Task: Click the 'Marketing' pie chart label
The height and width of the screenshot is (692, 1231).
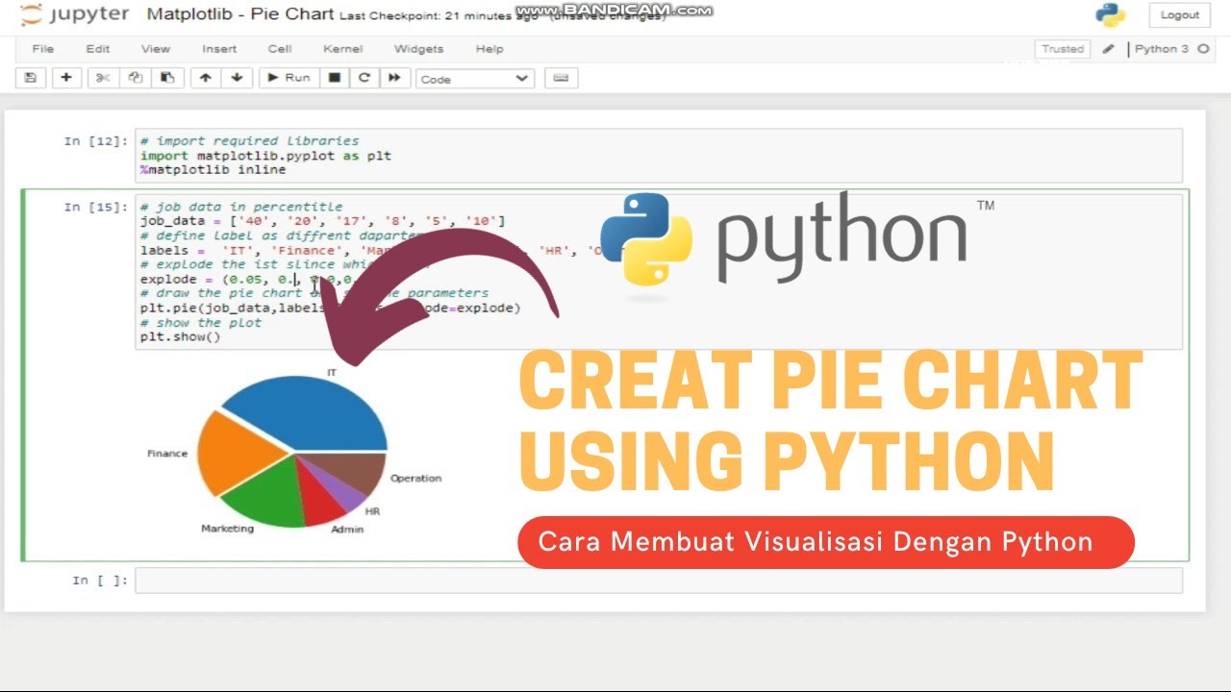Action: click(x=227, y=528)
